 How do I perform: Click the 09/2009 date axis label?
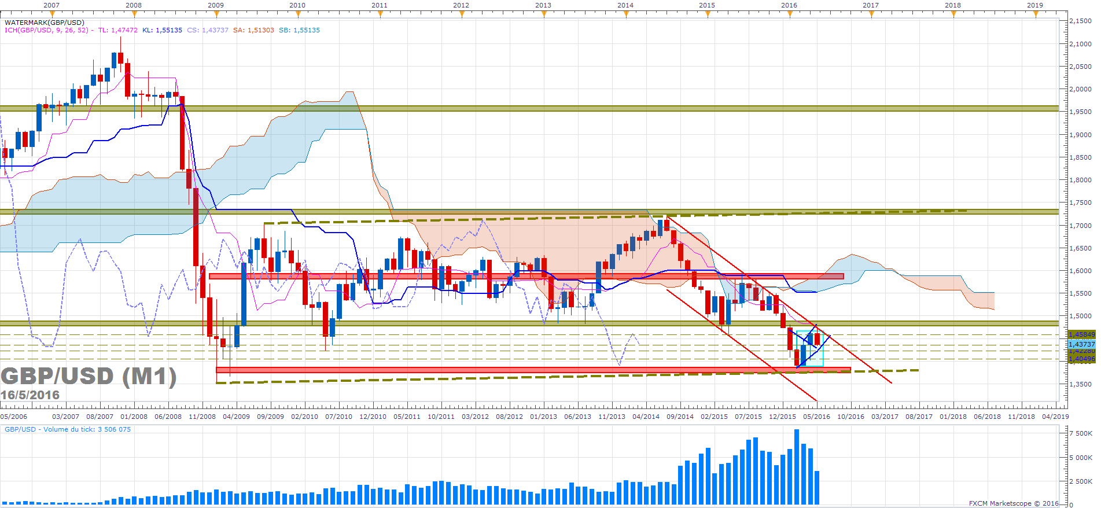tap(270, 417)
